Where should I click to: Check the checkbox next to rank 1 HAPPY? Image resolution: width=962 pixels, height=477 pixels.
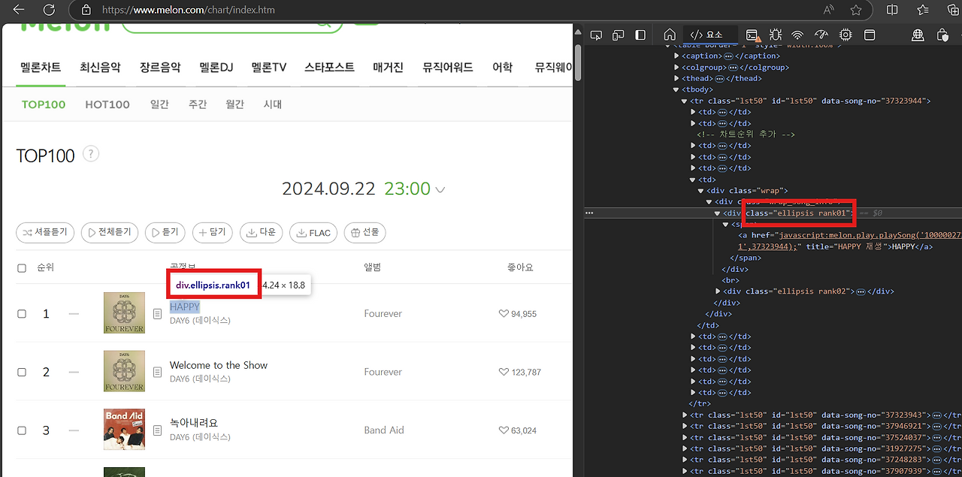(x=22, y=313)
